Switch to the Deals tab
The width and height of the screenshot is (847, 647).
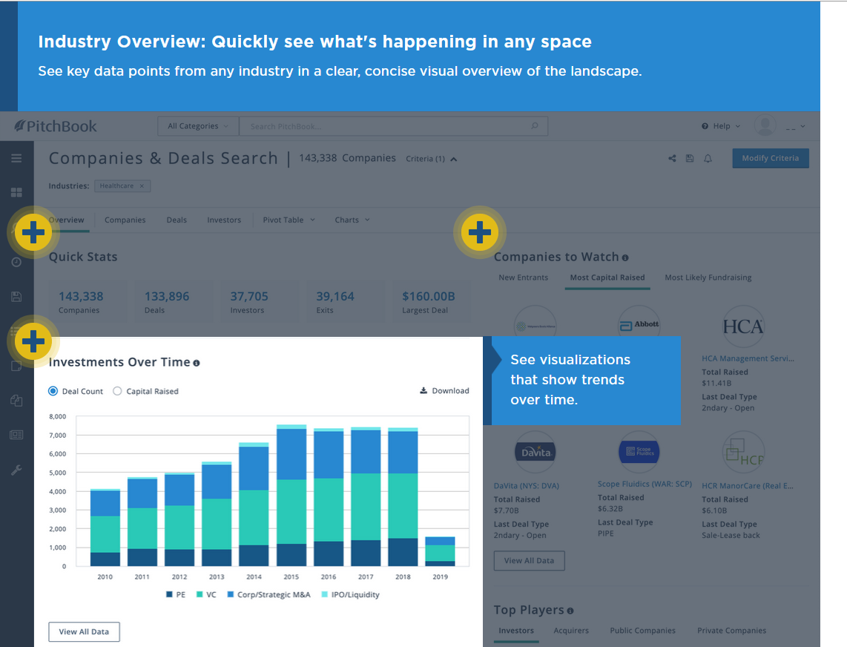[177, 220]
